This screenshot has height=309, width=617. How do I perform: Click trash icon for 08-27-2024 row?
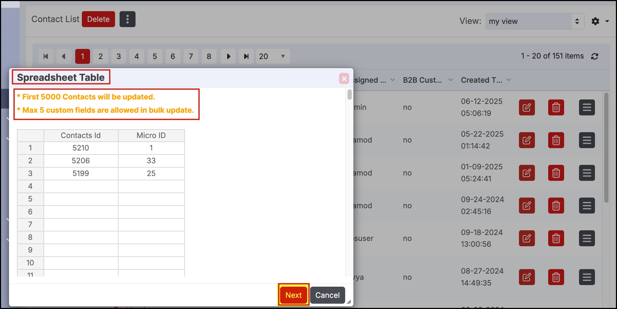pyautogui.click(x=556, y=277)
